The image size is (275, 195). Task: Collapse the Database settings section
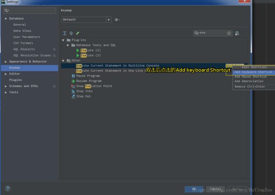5,19
